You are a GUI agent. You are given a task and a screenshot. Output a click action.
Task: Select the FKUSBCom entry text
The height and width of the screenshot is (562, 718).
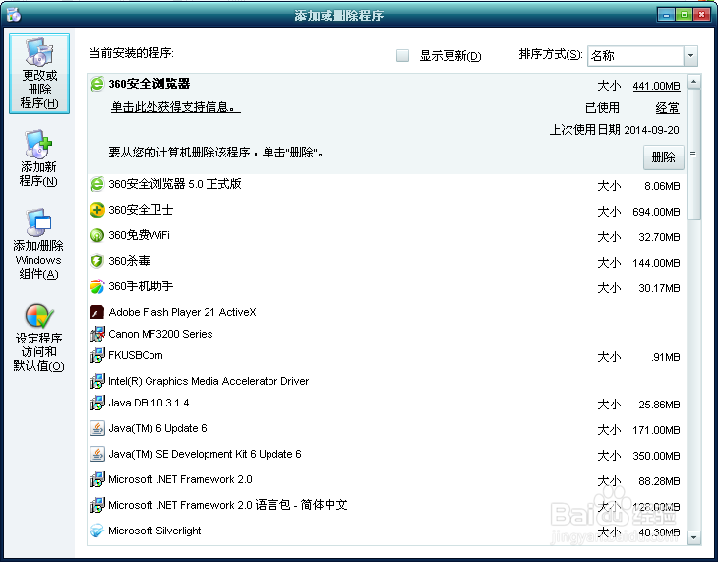[136, 355]
